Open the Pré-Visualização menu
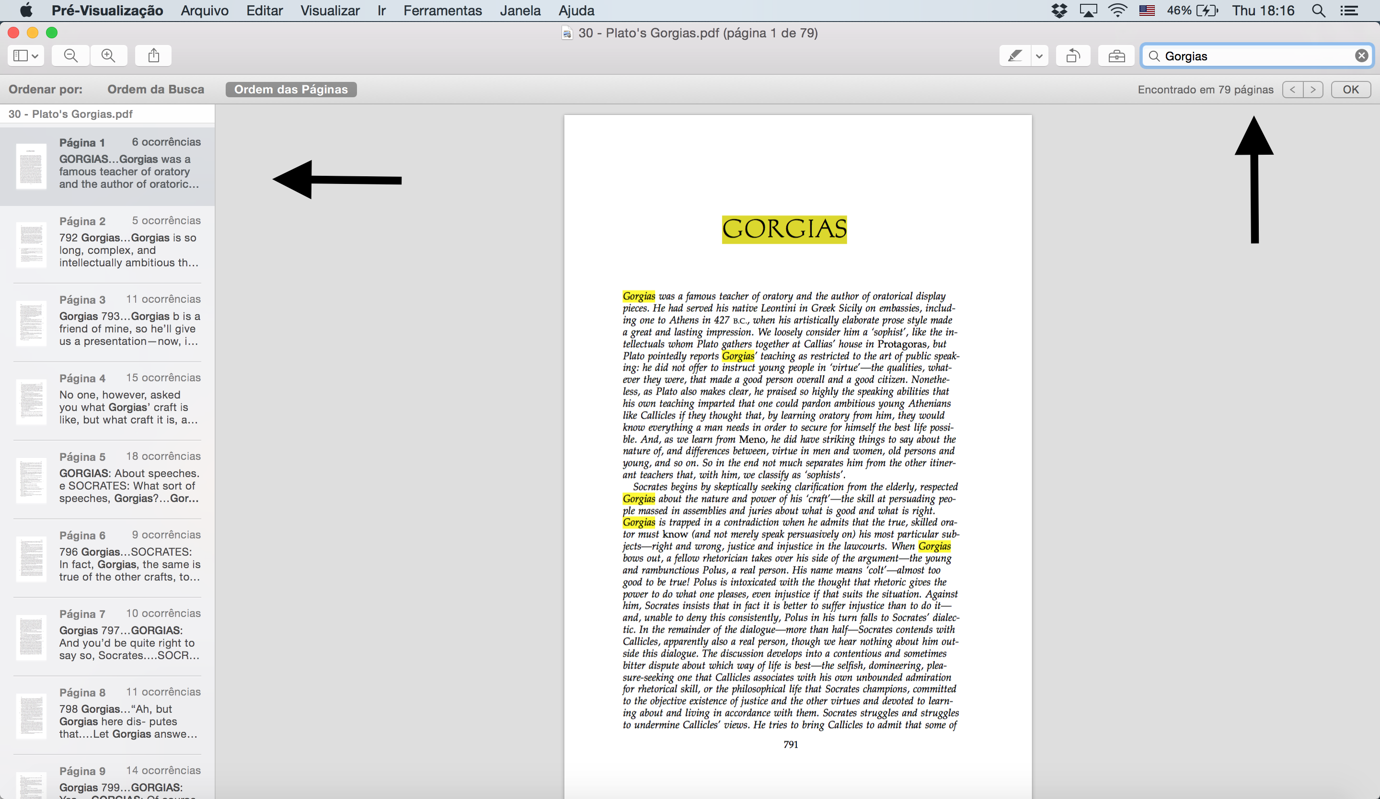The width and height of the screenshot is (1380, 799). (107, 11)
